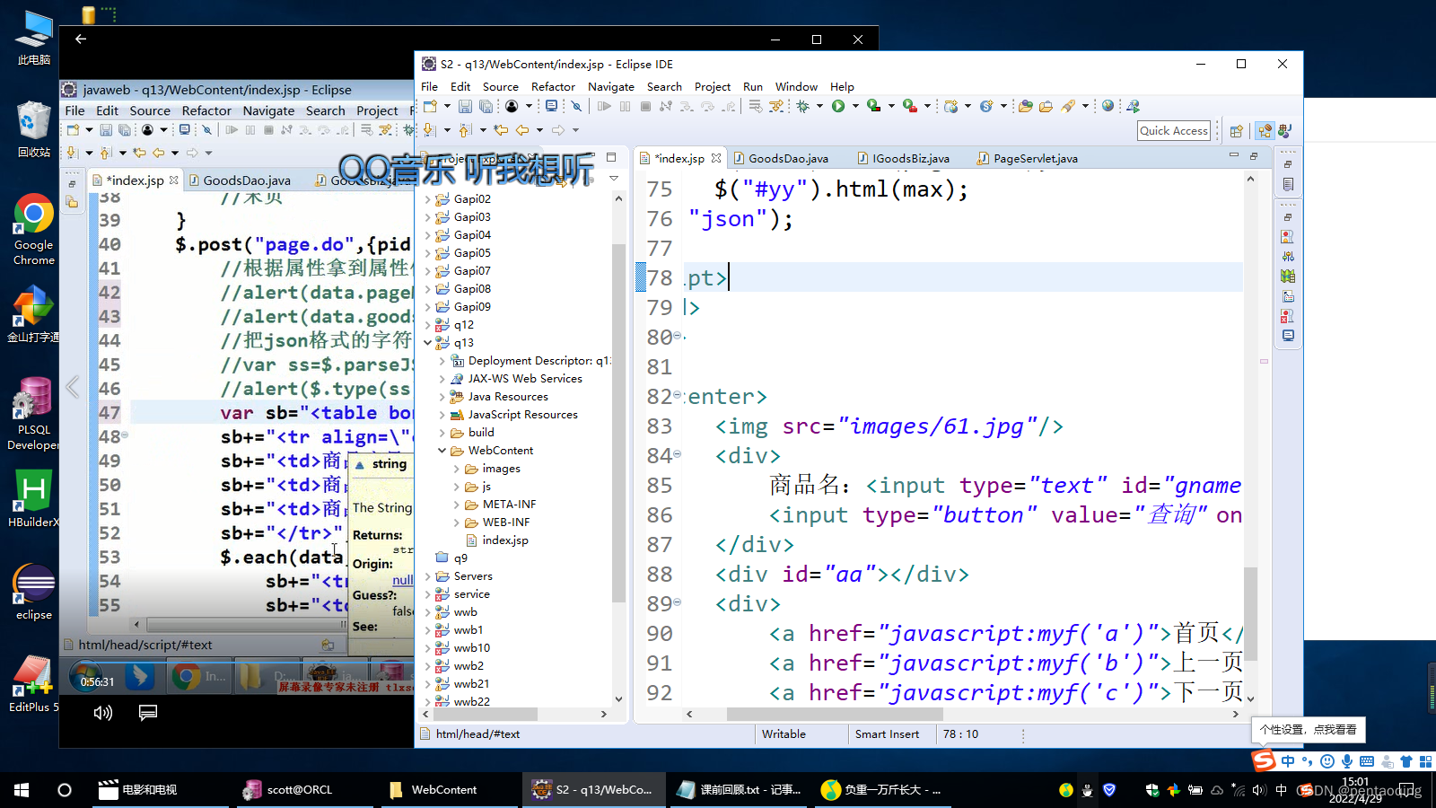Click the Open Web Browser globe icon

click(x=1108, y=105)
